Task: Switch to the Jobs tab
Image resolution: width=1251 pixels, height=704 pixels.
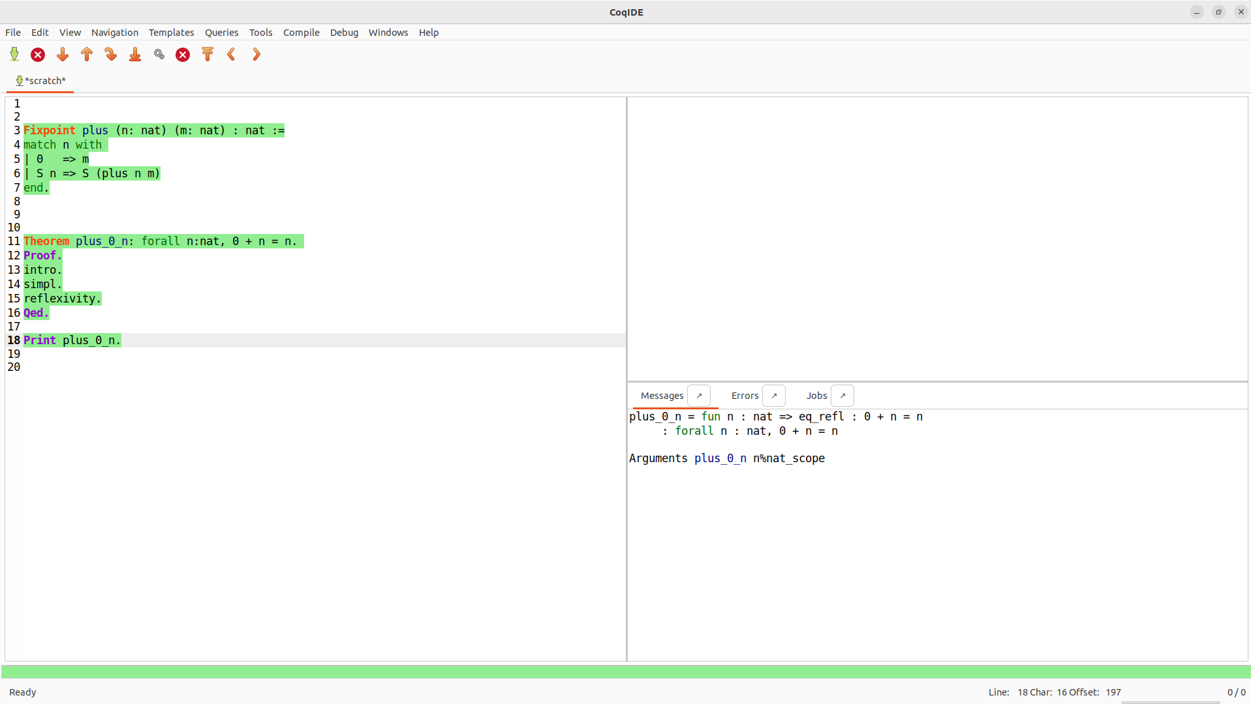Action: point(816,396)
